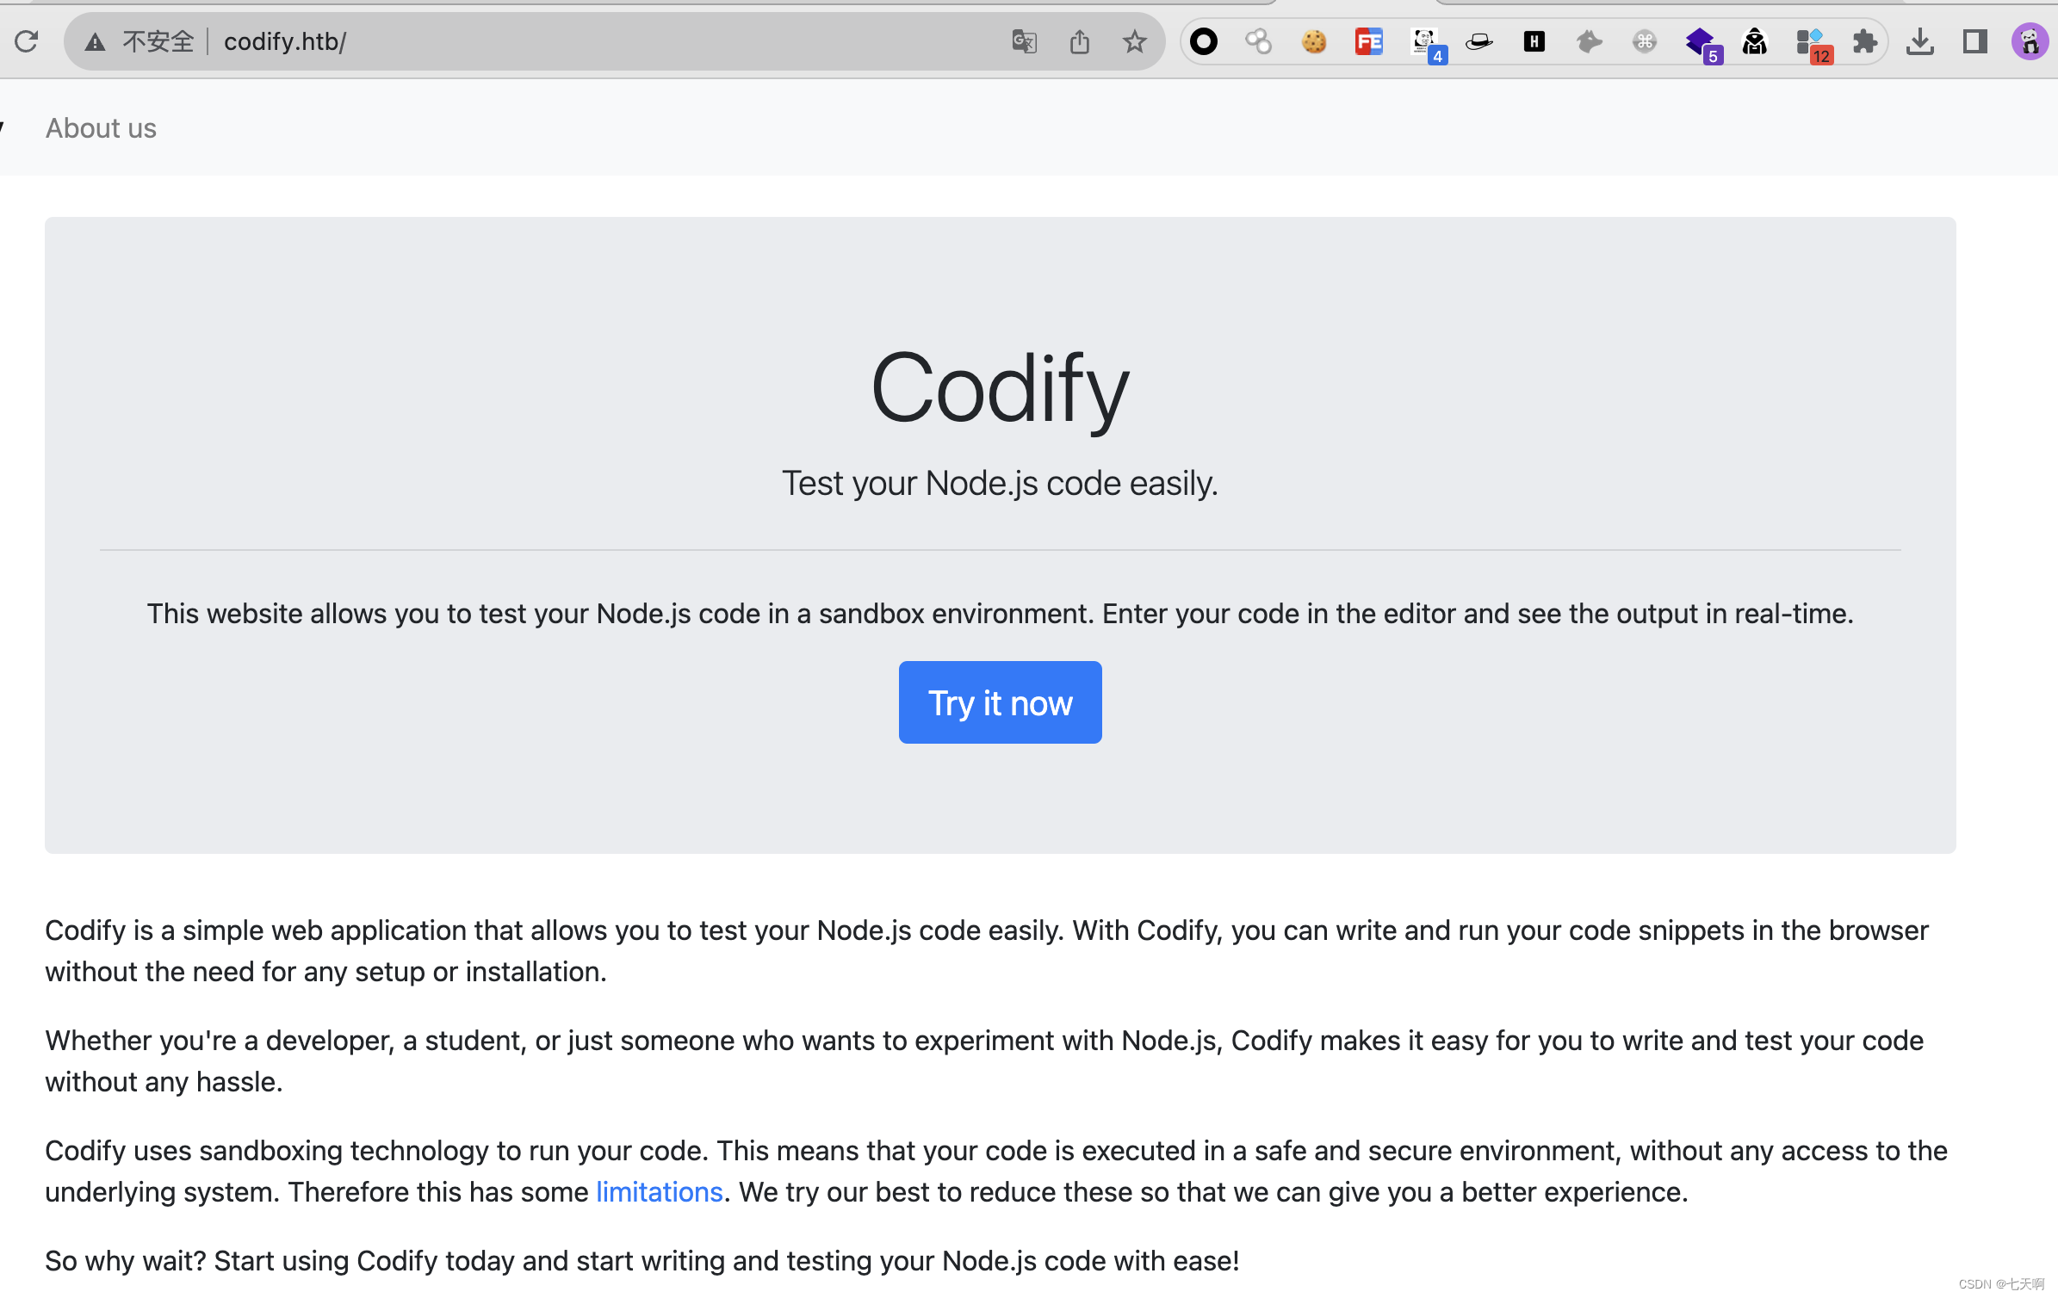Screen dimensions: 2058x1298
Task: Open the black ring extension icon
Action: click(1204, 41)
